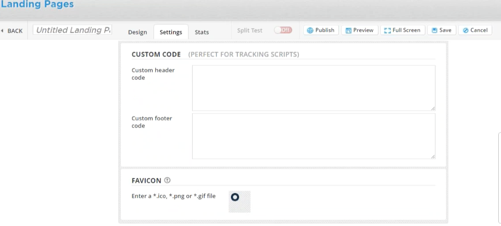The image size is (501, 226).
Task: Click inside the Custom footer code box
Action: (313, 136)
